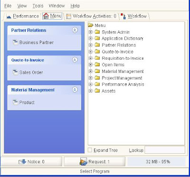Click the Quote-to-Invoice panel title

28,60
